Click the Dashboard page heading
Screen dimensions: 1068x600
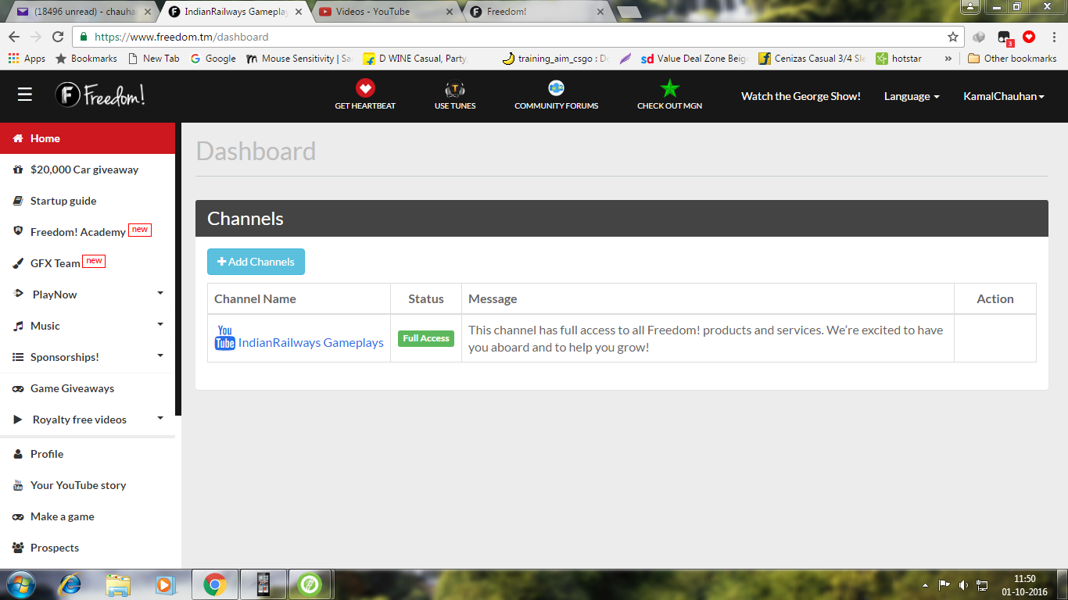[256, 151]
